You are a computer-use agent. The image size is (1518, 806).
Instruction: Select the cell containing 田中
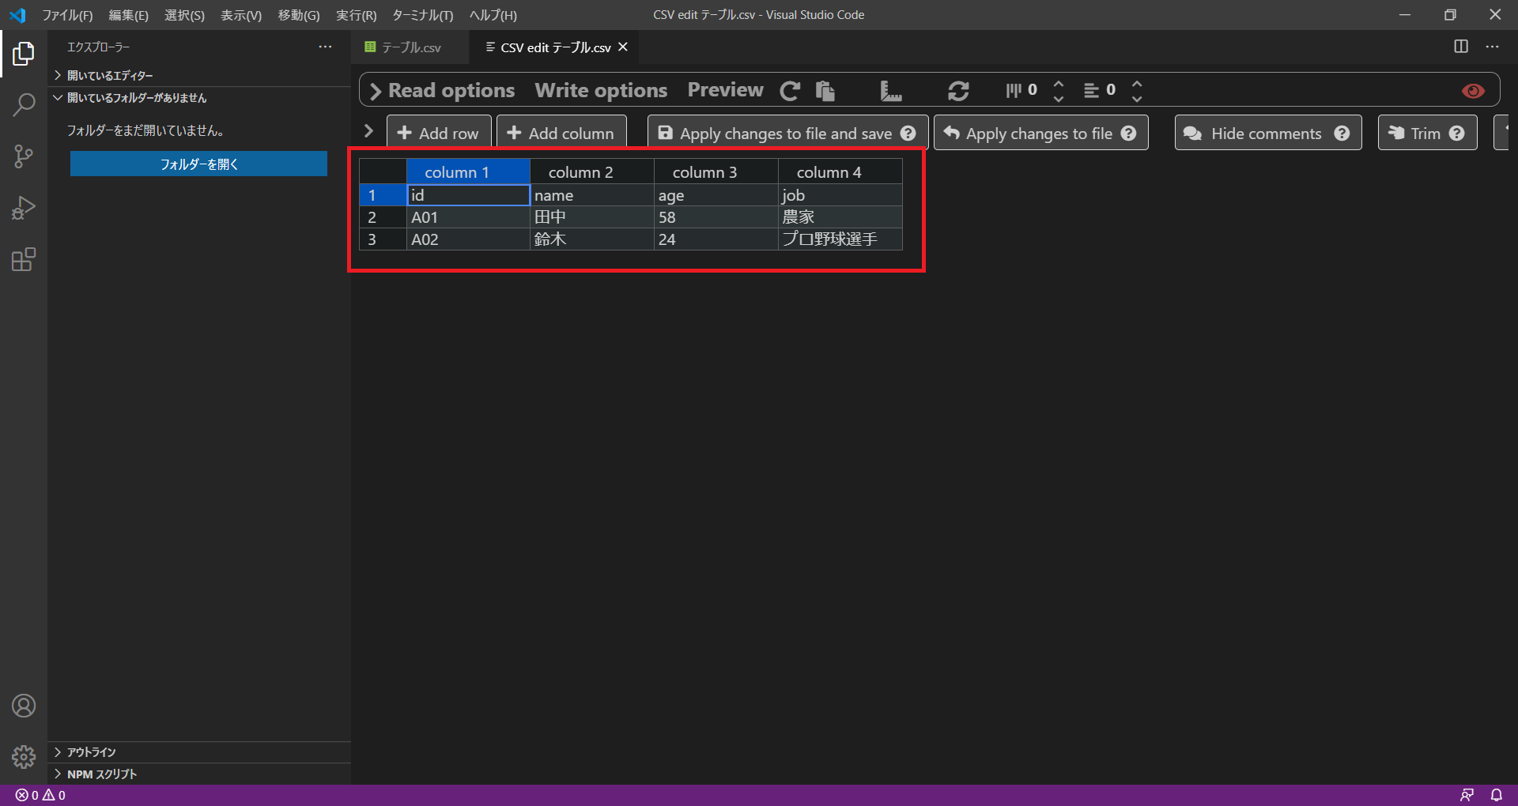[592, 217]
